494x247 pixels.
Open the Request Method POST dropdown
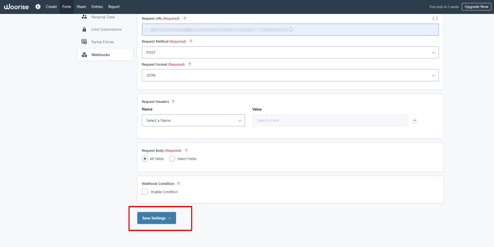click(x=290, y=53)
